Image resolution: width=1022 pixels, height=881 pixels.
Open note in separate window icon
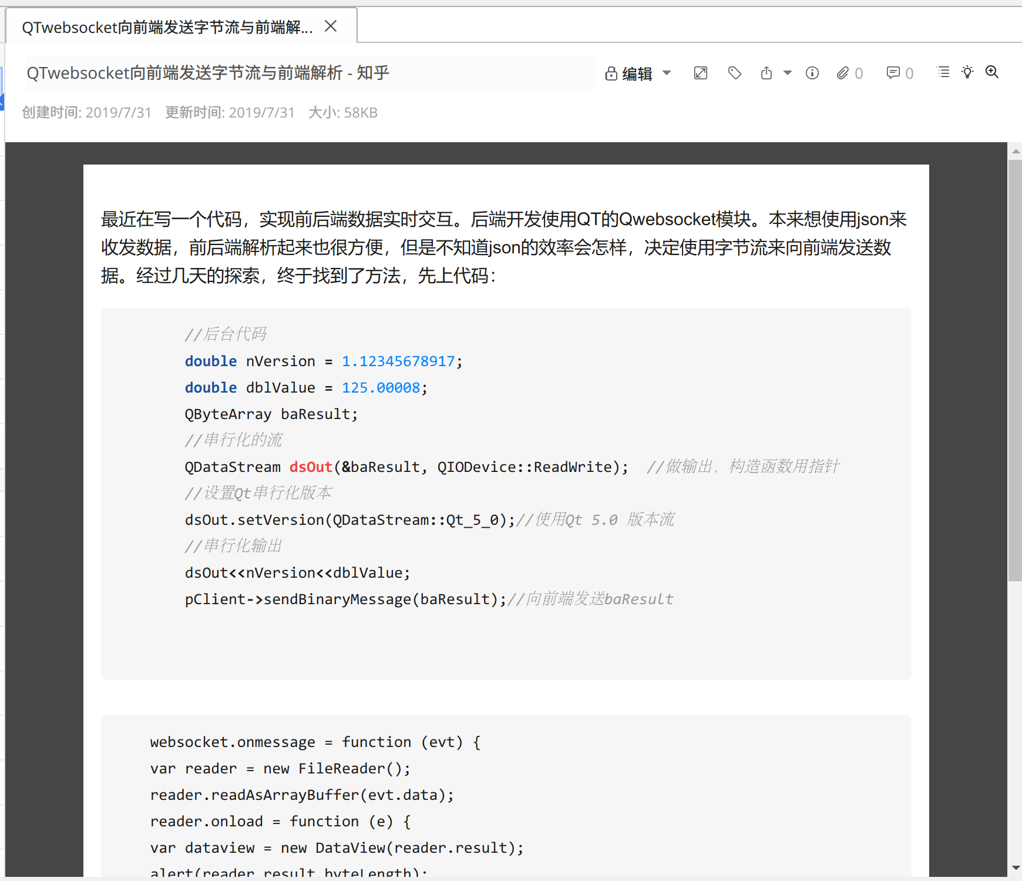click(x=701, y=73)
